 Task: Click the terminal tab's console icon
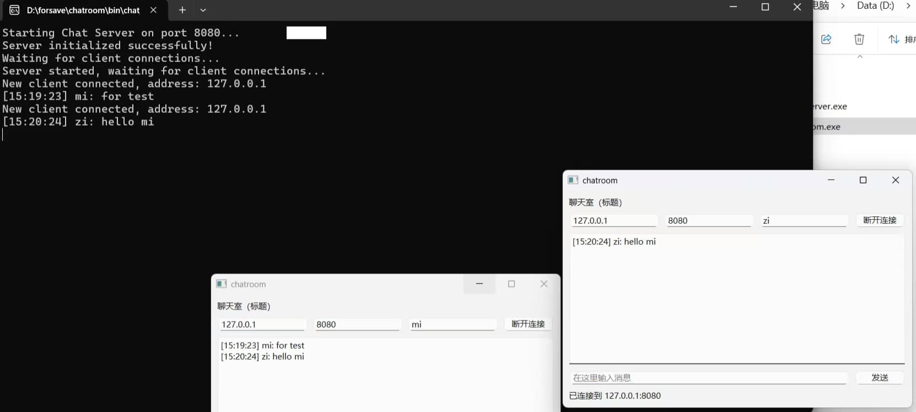15,10
